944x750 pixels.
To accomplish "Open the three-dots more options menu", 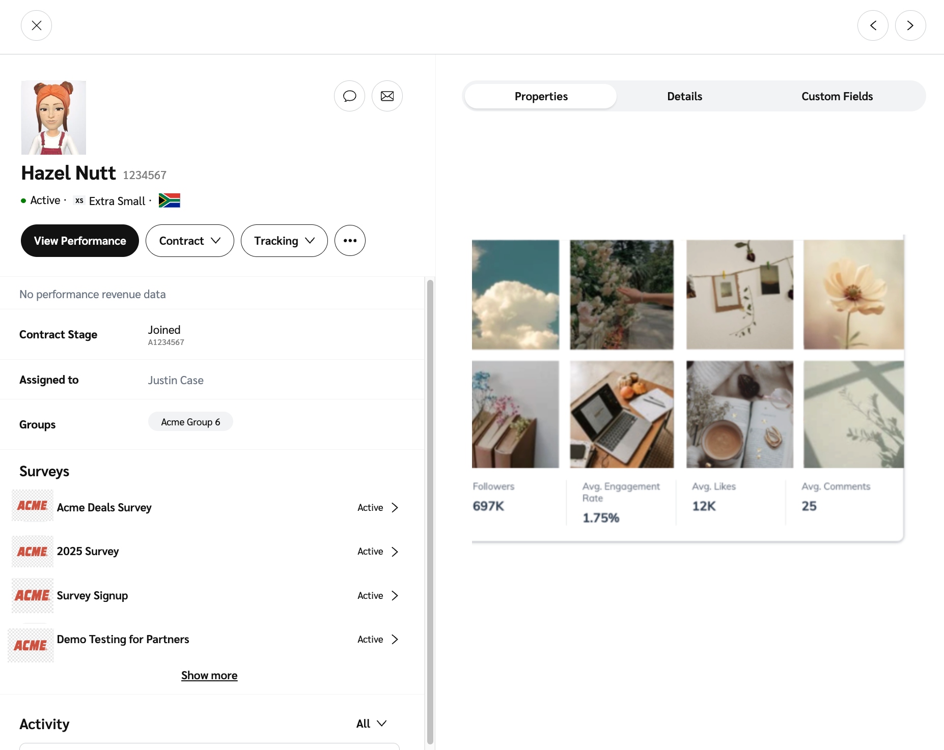I will (x=350, y=241).
